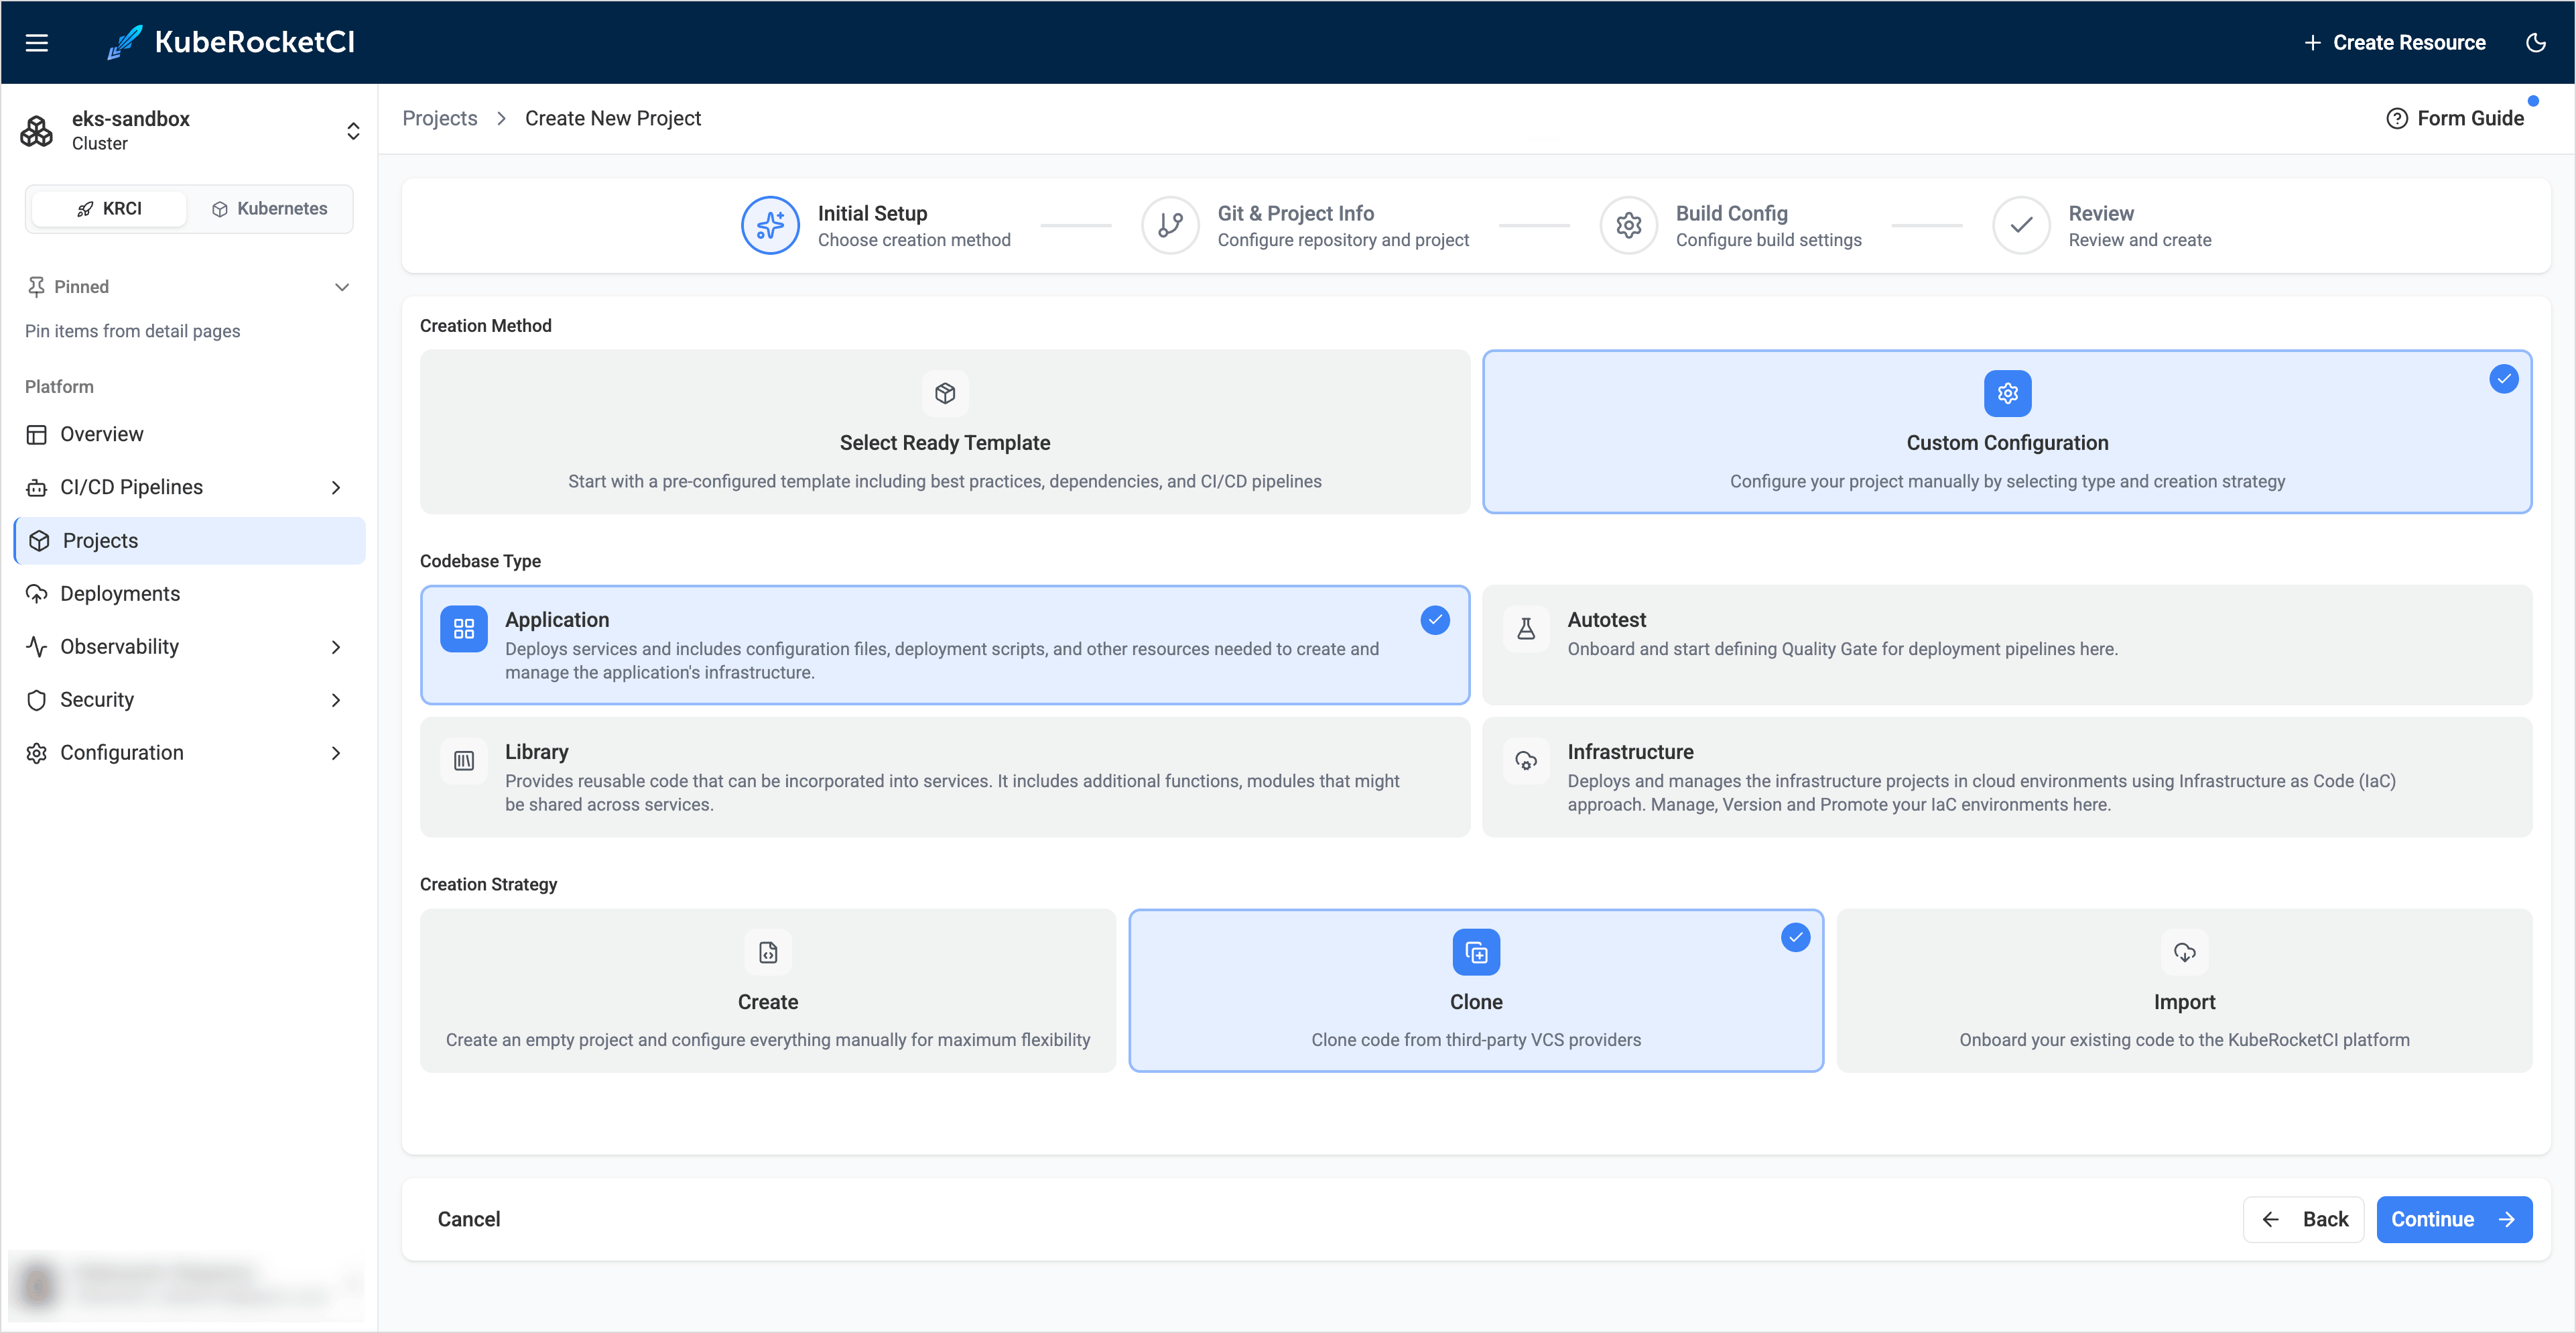Click the Clone copy icon
Image resolution: width=2576 pixels, height=1333 pixels.
click(1476, 953)
